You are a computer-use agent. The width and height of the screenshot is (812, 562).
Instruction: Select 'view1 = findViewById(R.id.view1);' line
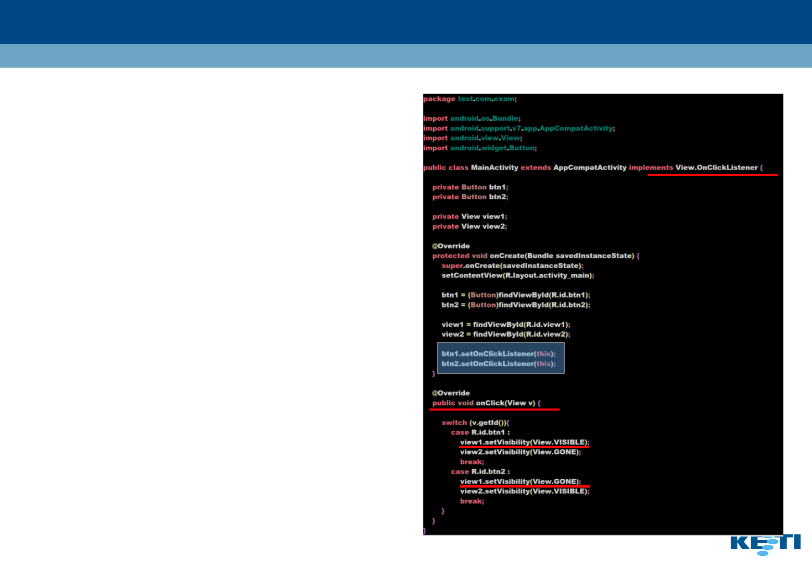coord(506,325)
